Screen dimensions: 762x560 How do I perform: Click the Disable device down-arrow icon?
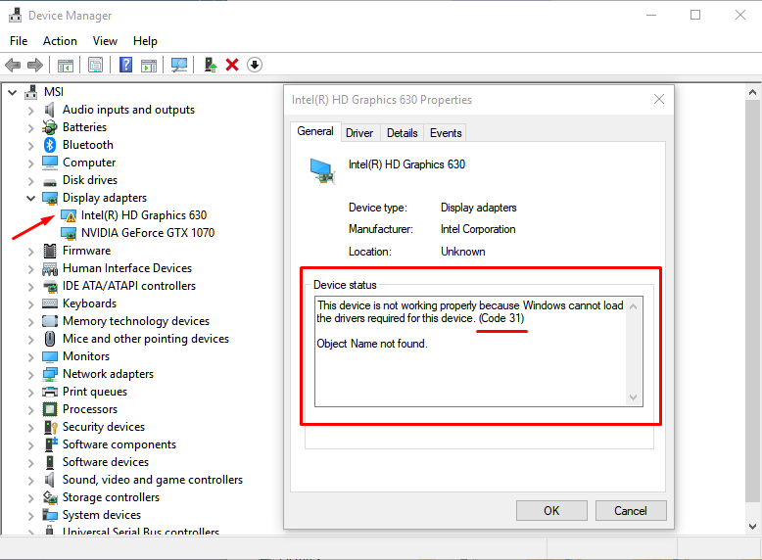point(254,65)
